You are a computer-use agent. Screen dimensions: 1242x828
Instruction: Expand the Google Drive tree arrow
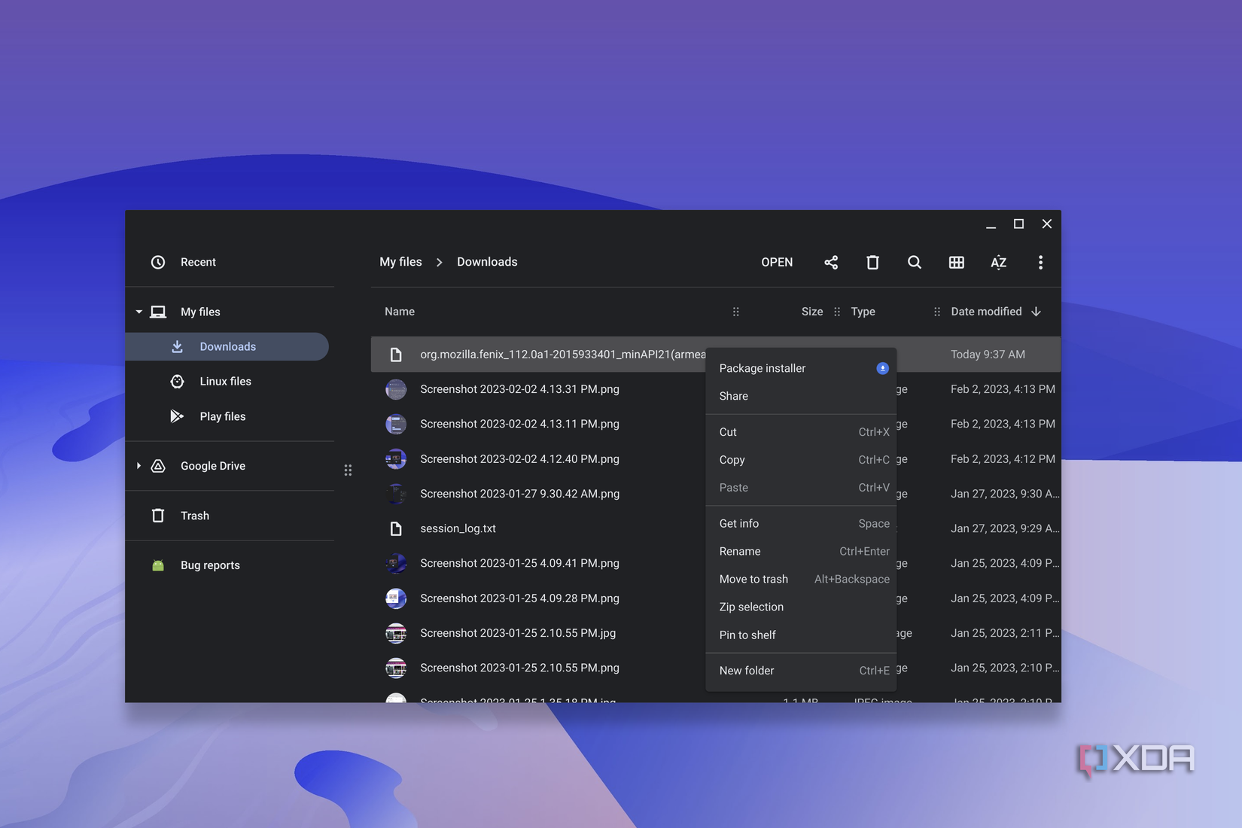139,466
